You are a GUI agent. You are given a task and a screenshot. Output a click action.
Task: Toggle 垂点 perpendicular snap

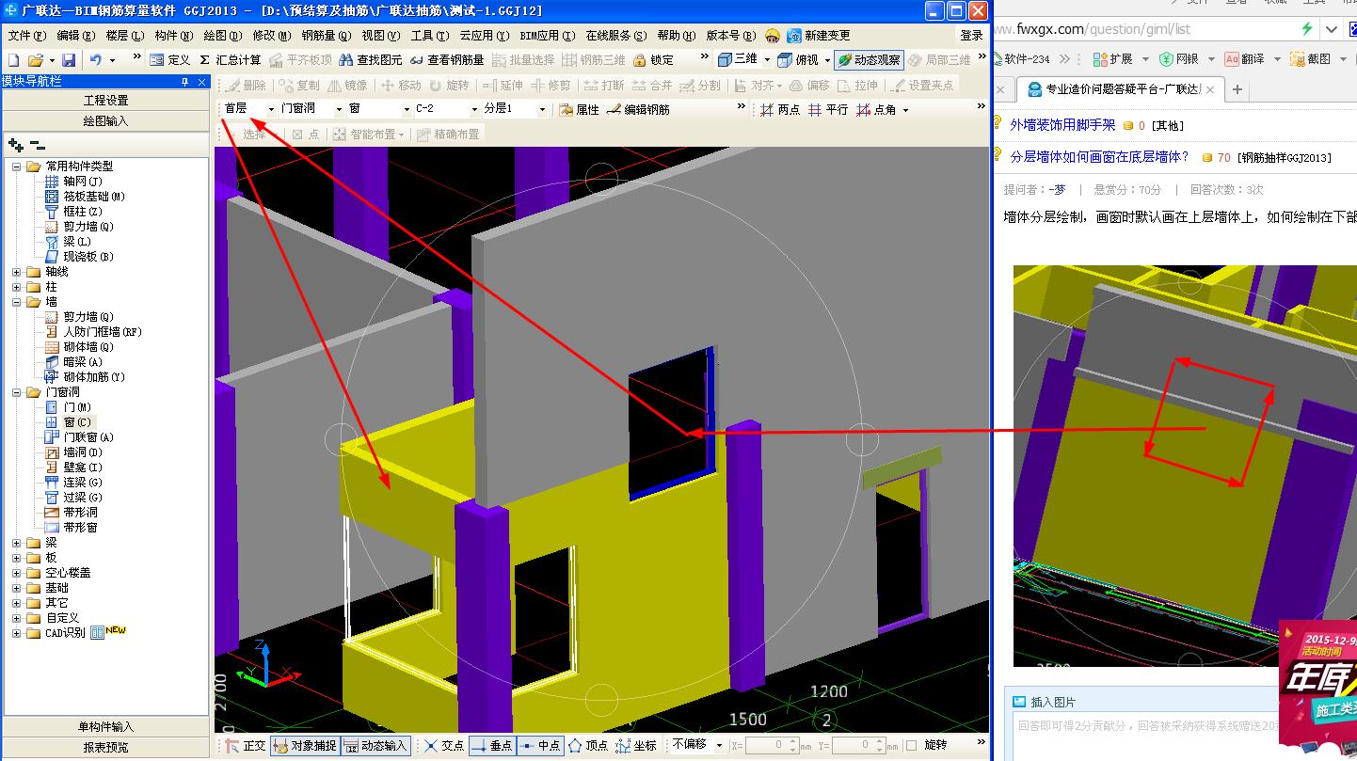click(x=491, y=745)
